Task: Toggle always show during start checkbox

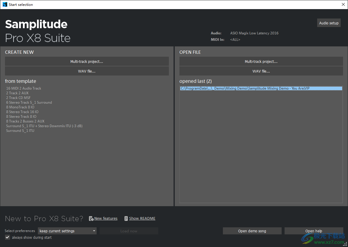Action: coord(8,238)
